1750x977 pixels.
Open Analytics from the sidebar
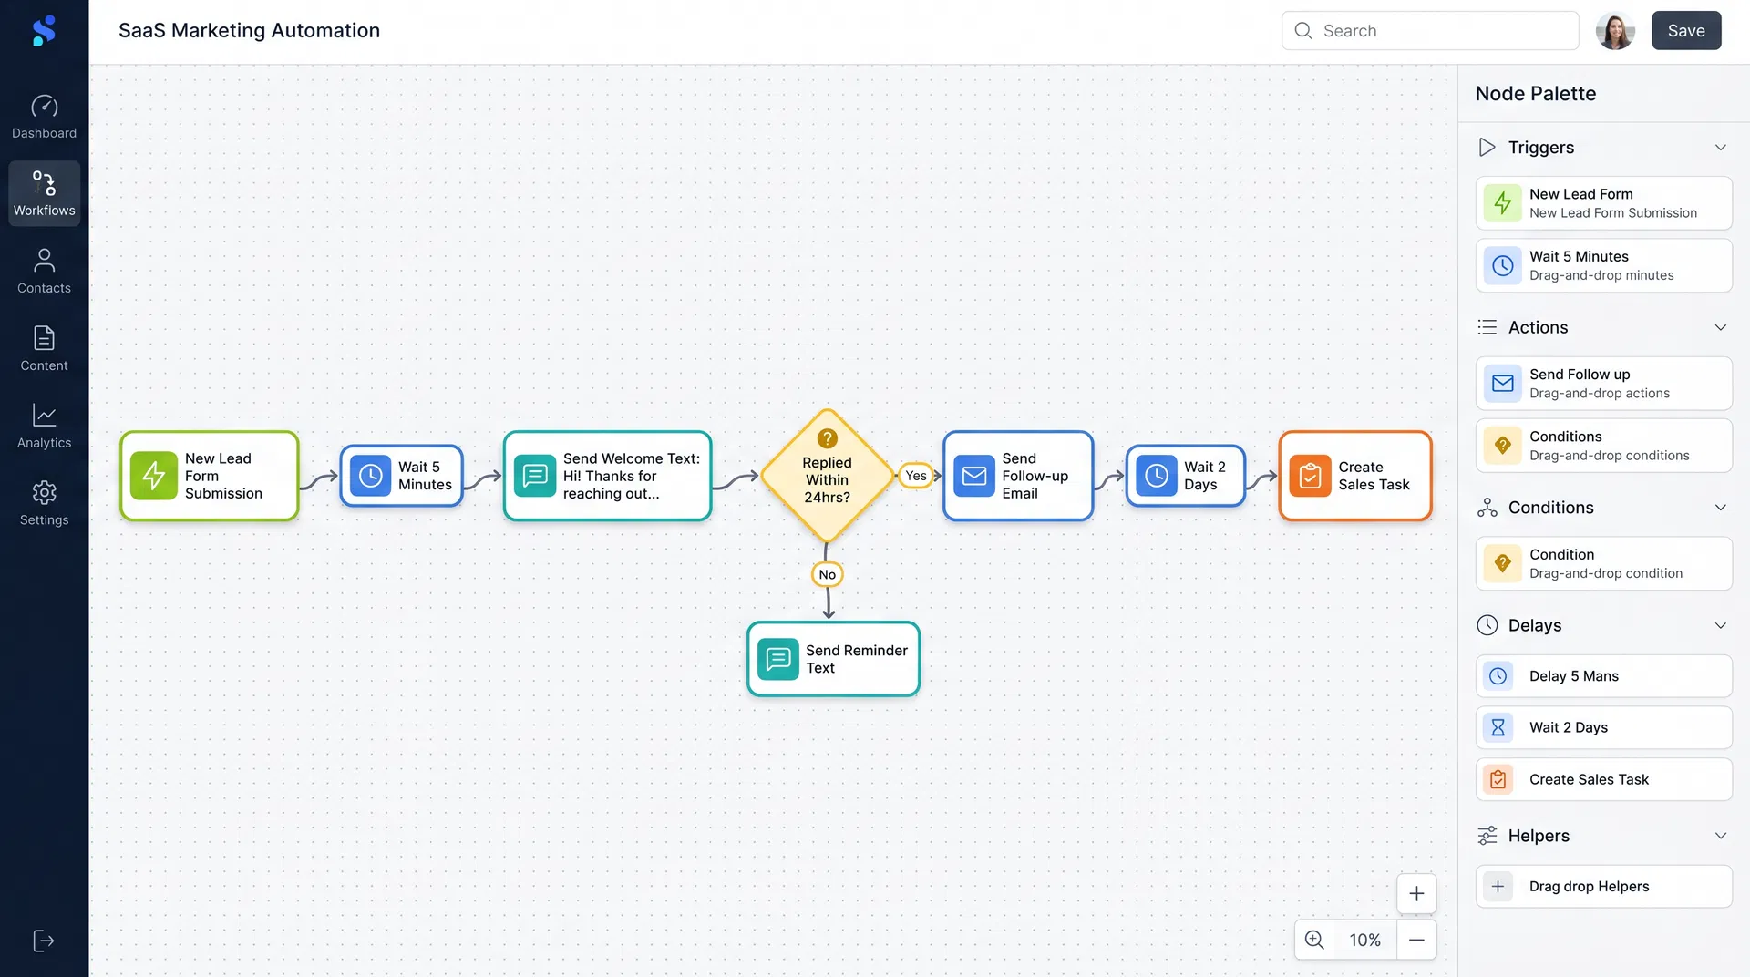pyautogui.click(x=44, y=417)
